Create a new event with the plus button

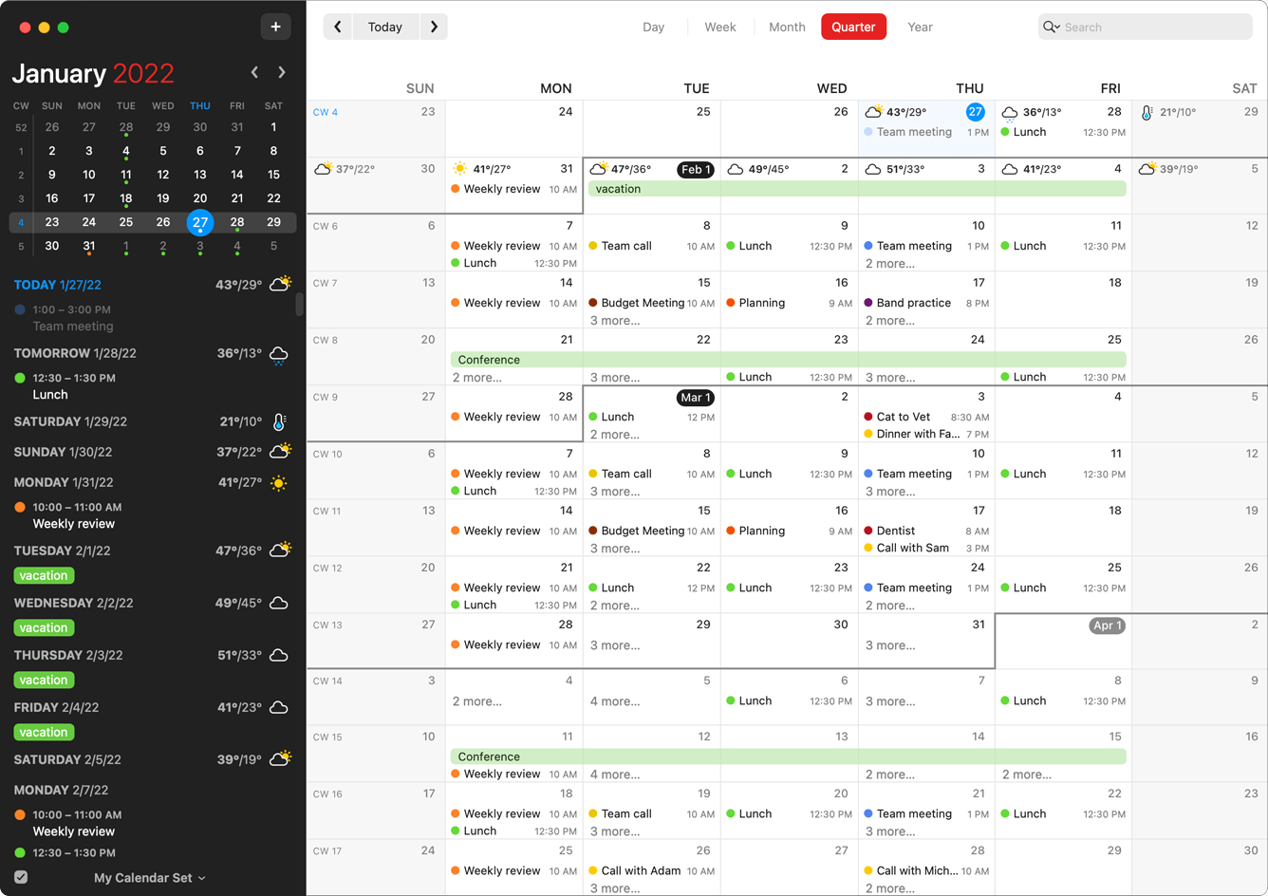(x=275, y=27)
